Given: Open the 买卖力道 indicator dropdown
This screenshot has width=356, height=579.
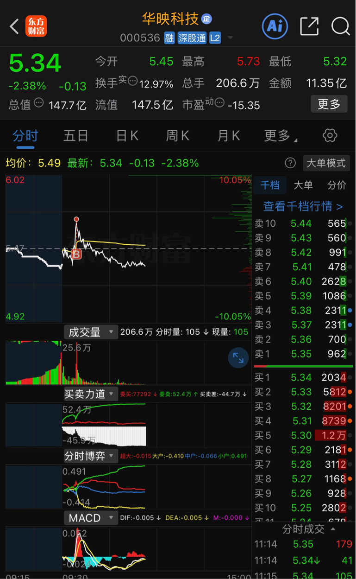Looking at the screenshot, I should 91,394.
